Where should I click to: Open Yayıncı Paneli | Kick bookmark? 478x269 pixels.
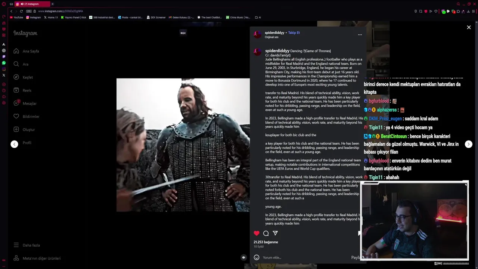click(74, 18)
